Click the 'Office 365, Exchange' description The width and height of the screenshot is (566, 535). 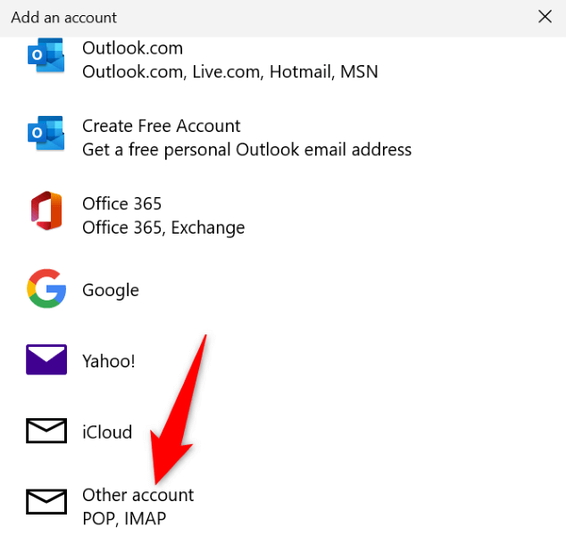(163, 228)
